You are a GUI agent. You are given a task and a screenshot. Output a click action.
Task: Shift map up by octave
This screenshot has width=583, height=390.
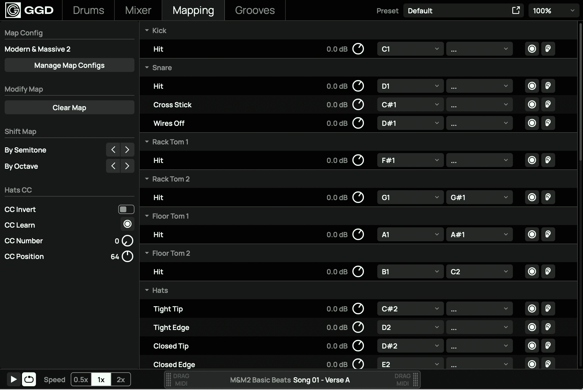pos(127,166)
